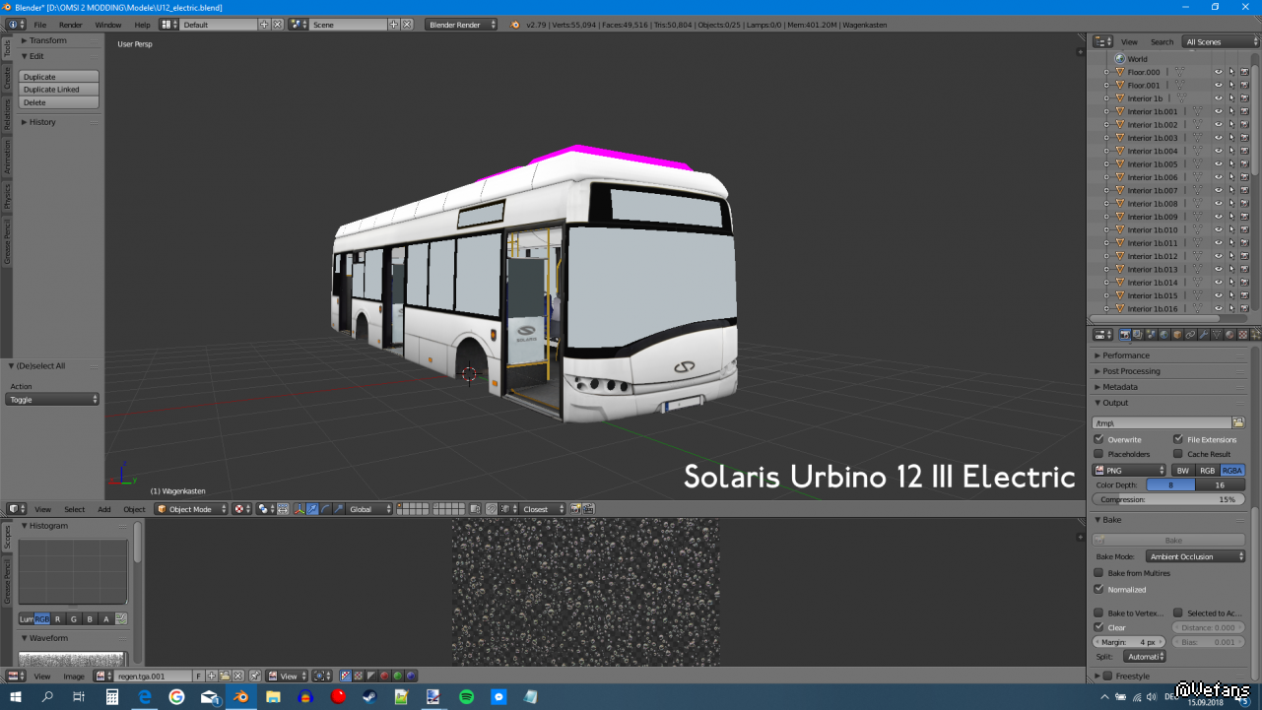1262x710 pixels.
Task: Show the red channel sphere in image editor
Action: pos(385,677)
